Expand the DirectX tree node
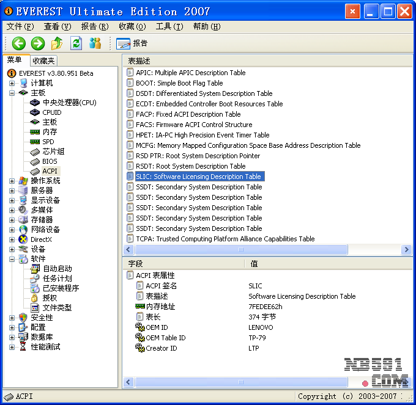The height and width of the screenshot is (405, 416). coord(12,239)
